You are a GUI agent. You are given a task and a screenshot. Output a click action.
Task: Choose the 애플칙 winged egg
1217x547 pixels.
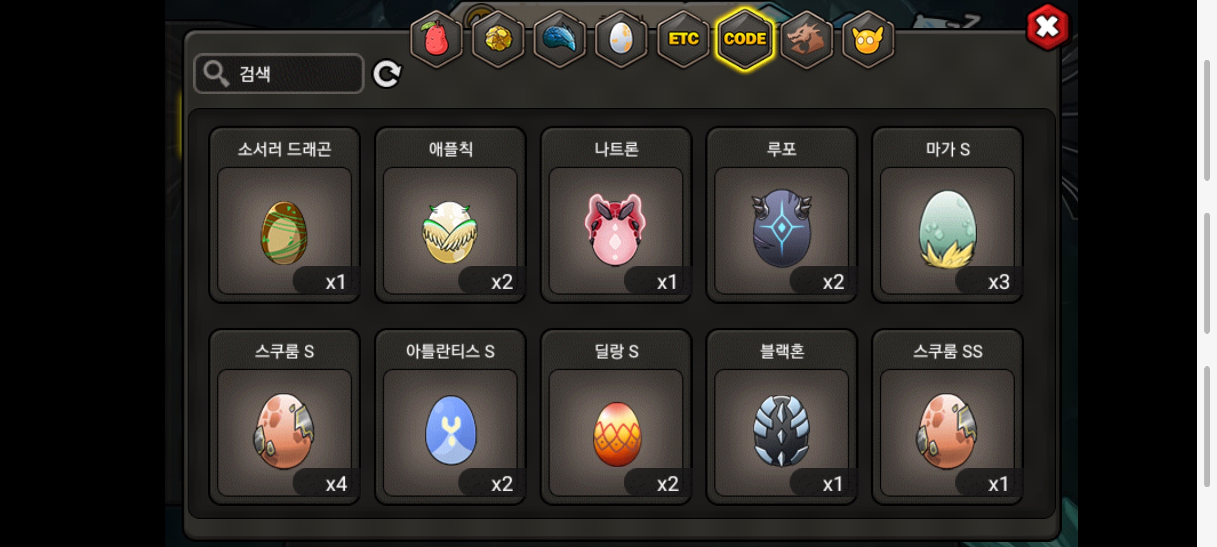[450, 215]
